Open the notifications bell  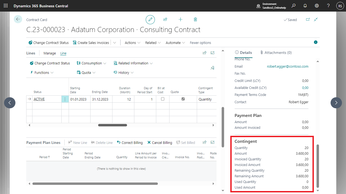[x=305, y=6]
